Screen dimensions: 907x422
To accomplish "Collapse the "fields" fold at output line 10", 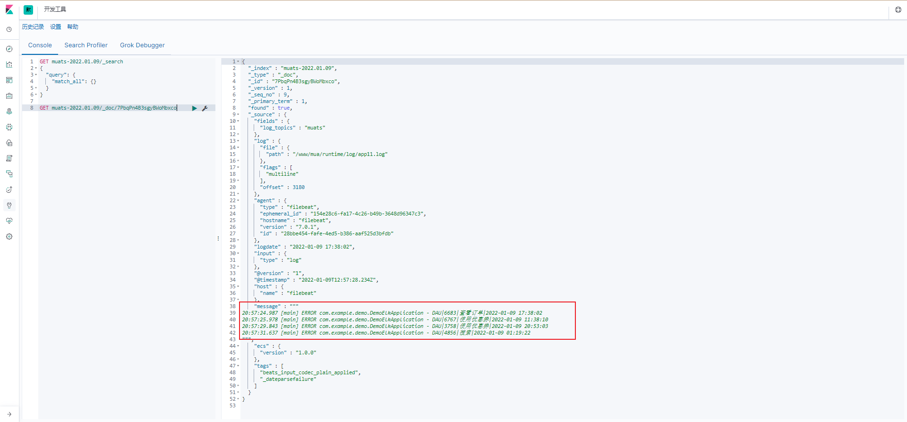I will (238, 121).
